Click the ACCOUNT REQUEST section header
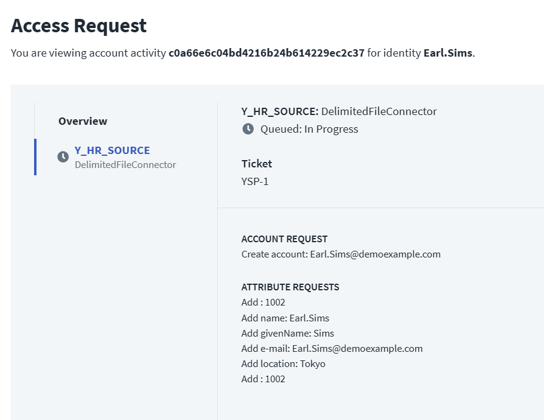Image resolution: width=544 pixels, height=420 pixels. coord(284,239)
